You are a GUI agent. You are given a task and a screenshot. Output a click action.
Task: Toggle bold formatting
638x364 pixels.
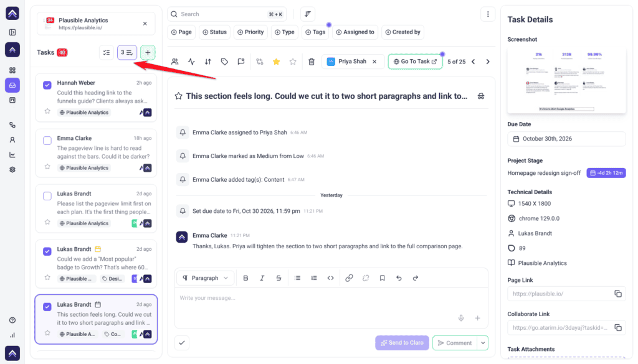[245, 278]
